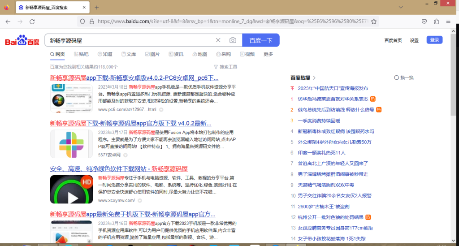Open hot topic 俄乌总统先后到访前线
459x246 pixels.
(x=336, y=110)
